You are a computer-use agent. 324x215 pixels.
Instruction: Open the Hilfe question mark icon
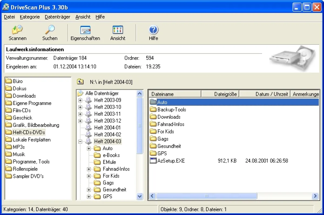click(x=153, y=30)
